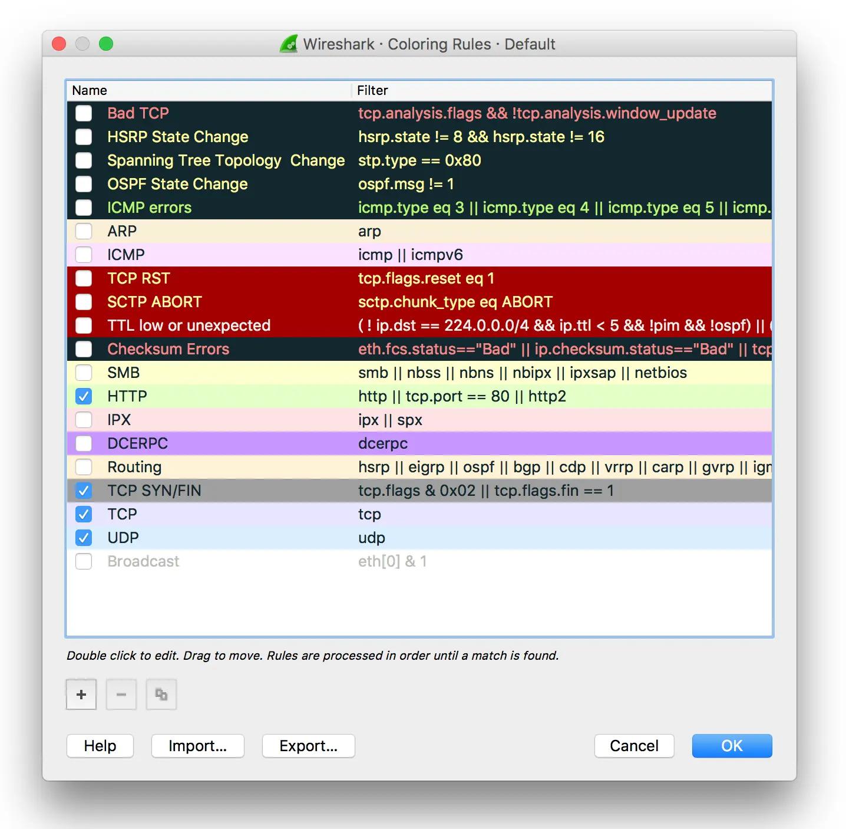Enable the Checksum Errors checkbox

pos(84,349)
